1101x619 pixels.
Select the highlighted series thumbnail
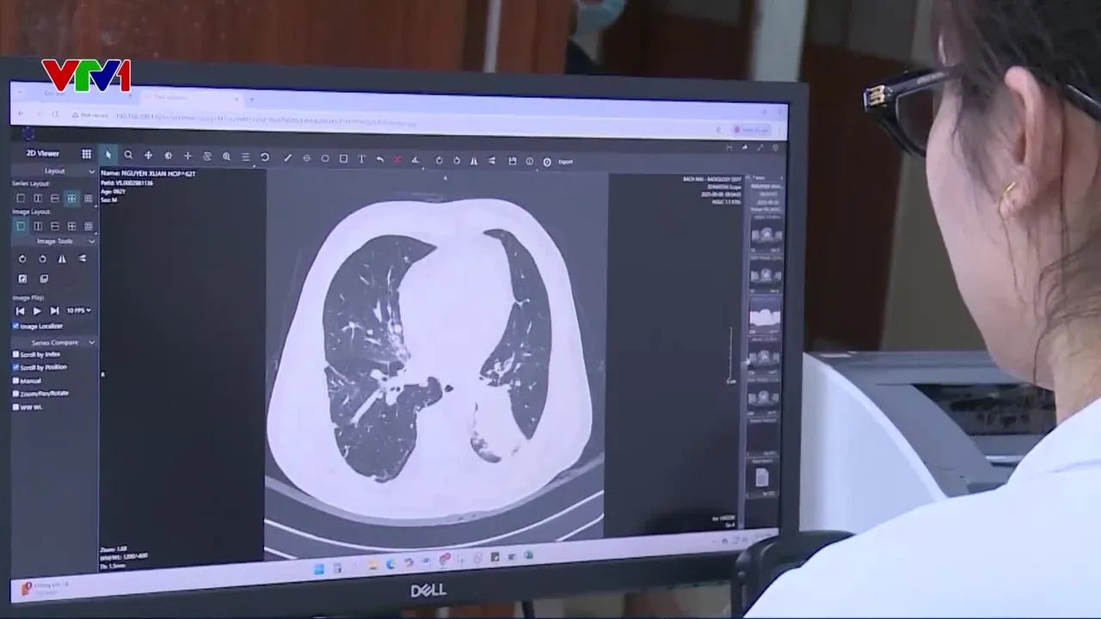765,316
